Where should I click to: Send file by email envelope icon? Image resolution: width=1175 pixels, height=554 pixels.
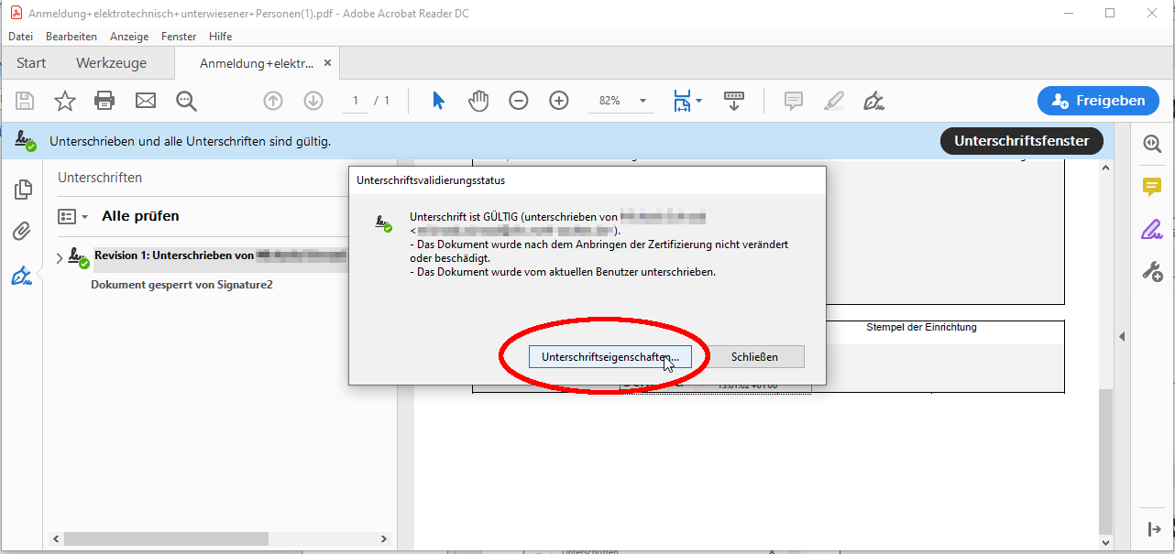point(146,101)
